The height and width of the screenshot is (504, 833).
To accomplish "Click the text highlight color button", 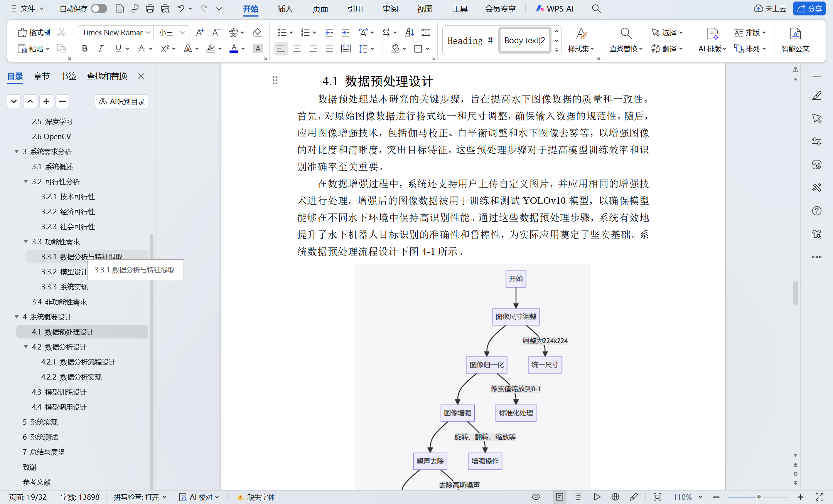I will [x=211, y=49].
